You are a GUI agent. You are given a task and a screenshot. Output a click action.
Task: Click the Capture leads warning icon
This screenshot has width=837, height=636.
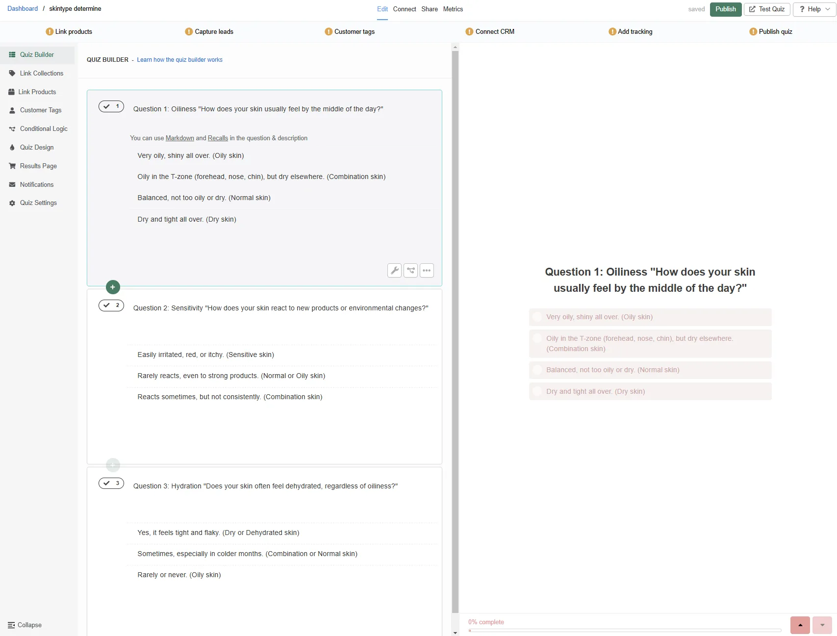click(189, 32)
